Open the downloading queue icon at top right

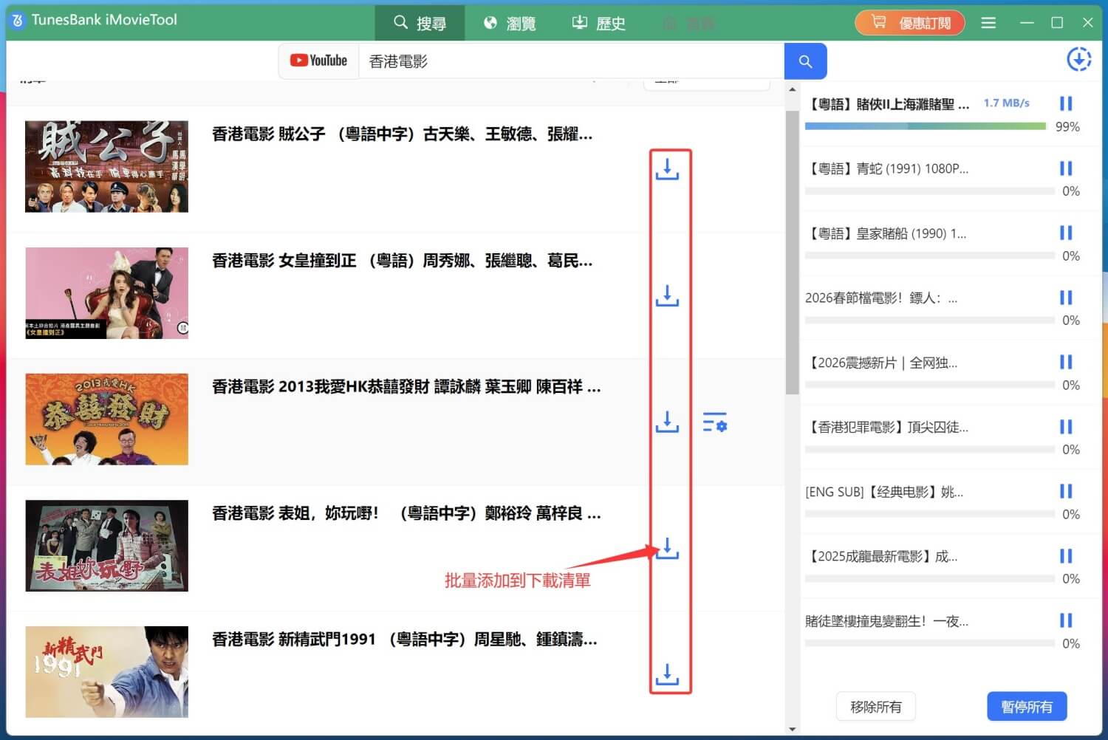point(1078,59)
